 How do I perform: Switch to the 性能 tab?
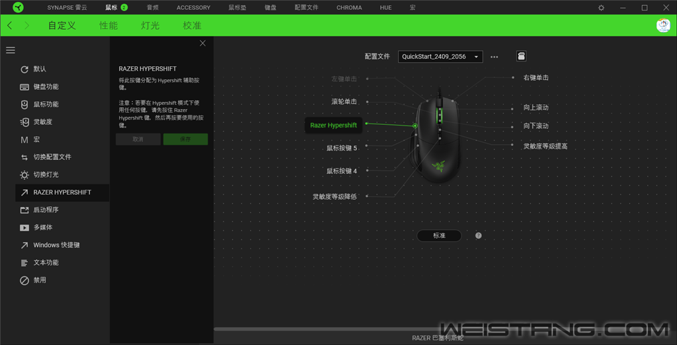click(108, 26)
